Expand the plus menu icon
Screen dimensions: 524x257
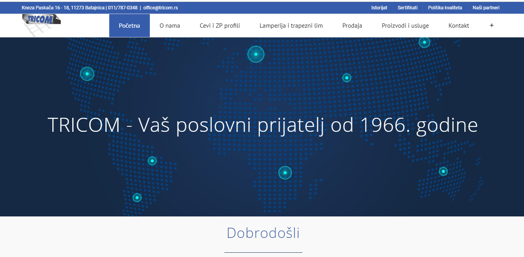point(492,25)
